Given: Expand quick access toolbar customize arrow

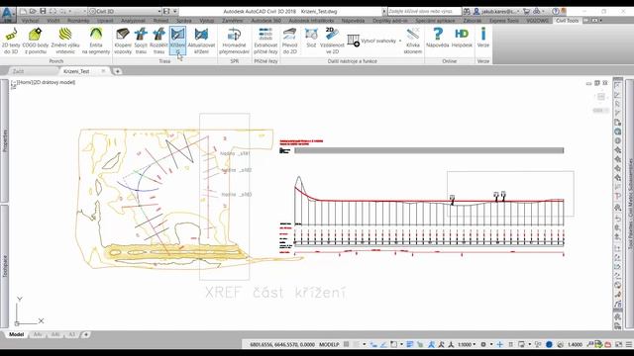Looking at the screenshot, I should point(175,11).
